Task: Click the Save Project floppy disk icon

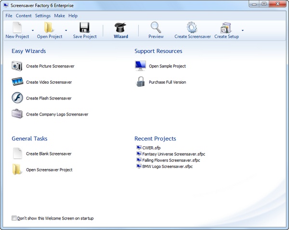Action: (x=84, y=27)
